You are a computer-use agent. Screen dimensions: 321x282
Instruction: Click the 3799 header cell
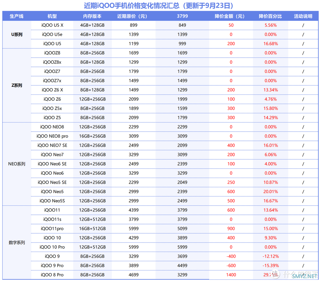[x=182, y=16]
